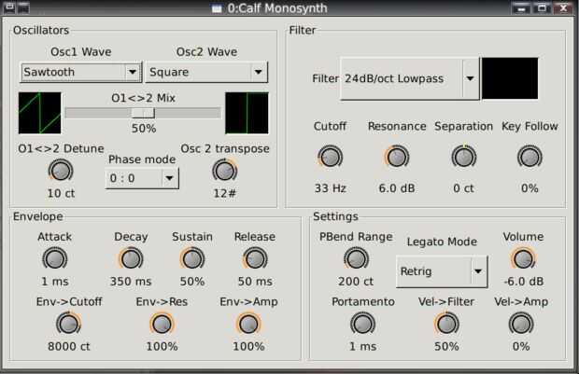The height and width of the screenshot is (374, 579).
Task: Click the 12# transpose value
Action: [x=224, y=193]
